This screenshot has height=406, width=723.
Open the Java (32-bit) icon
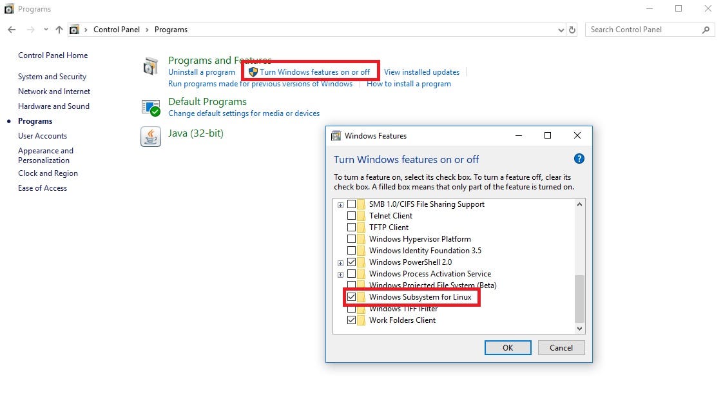point(151,137)
